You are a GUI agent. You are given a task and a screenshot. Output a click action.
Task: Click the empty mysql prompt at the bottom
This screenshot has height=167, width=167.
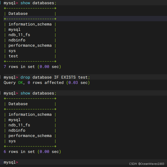(x=11, y=162)
